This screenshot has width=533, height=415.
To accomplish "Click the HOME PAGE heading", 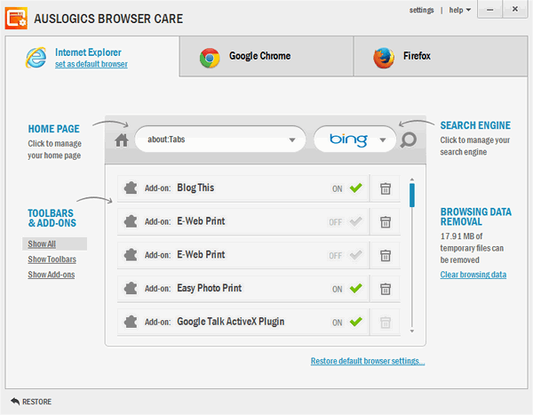I will tap(53, 129).
